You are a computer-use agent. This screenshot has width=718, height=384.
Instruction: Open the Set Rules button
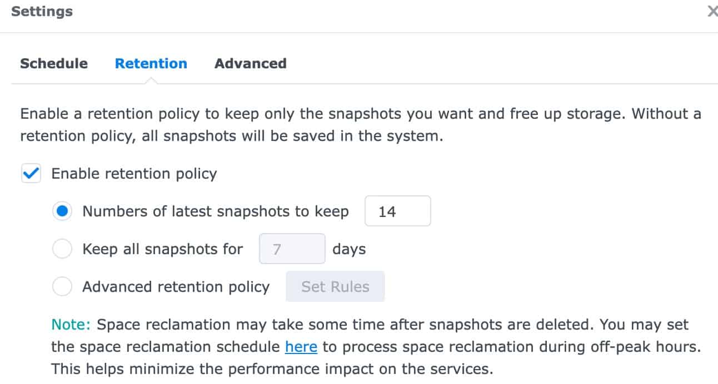click(335, 286)
